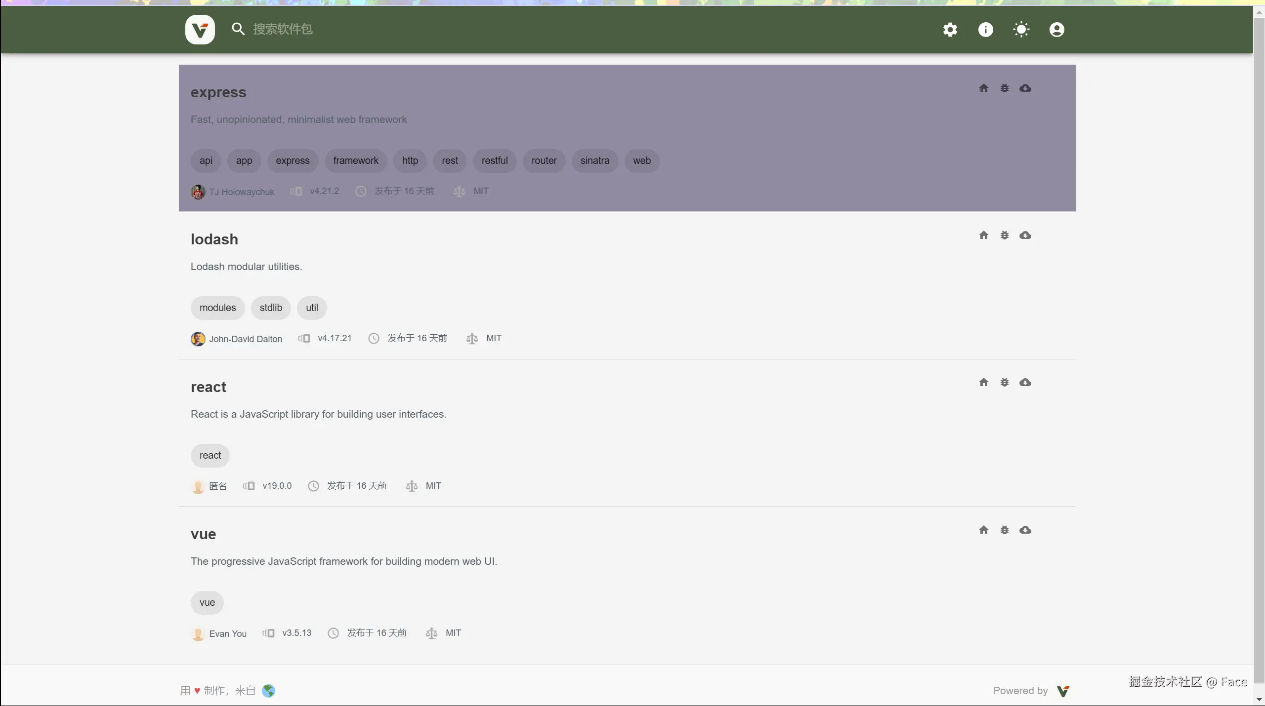Download the react tarball via cloud icon

tap(1025, 383)
